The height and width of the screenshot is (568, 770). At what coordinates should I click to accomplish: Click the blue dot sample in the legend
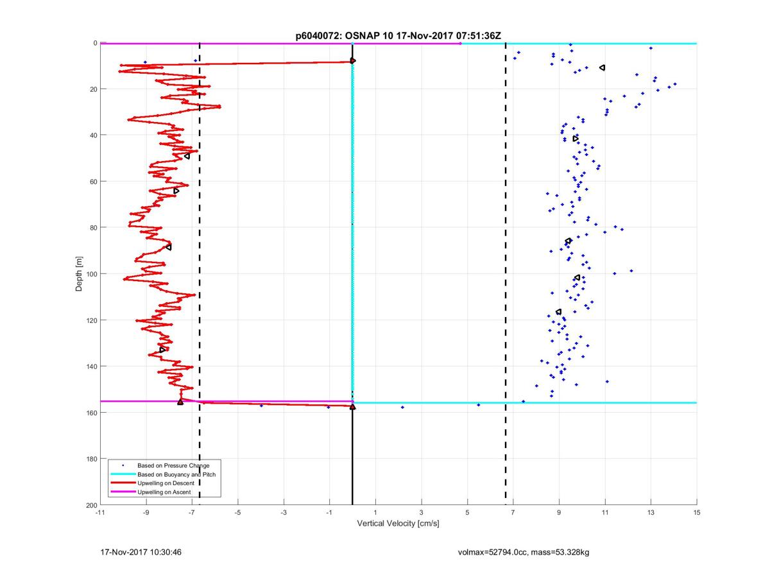(x=123, y=465)
